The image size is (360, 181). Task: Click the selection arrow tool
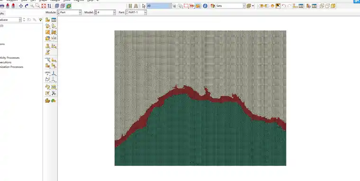pos(144,6)
